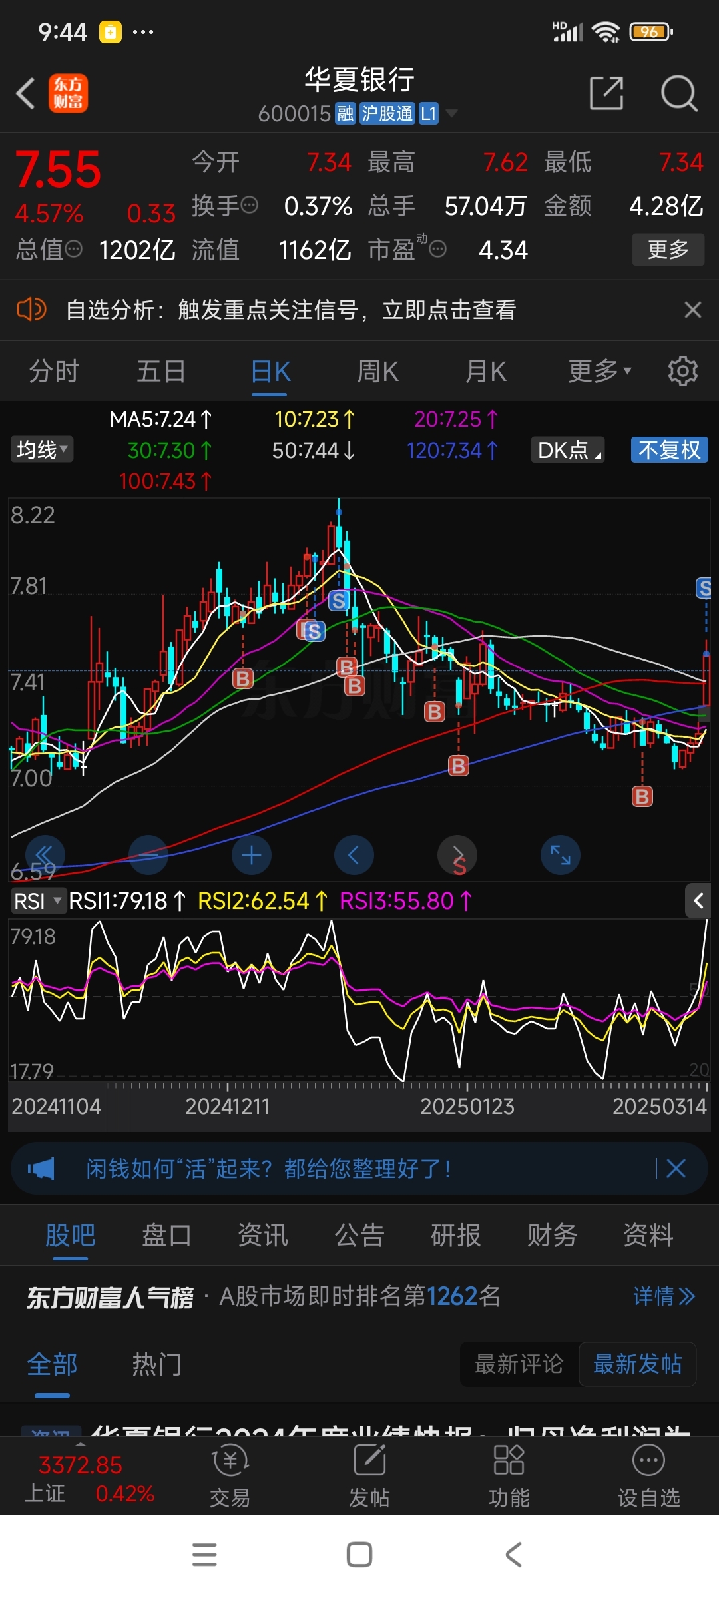
Task: Tap the fullscreen expand chart button
Action: click(x=561, y=855)
